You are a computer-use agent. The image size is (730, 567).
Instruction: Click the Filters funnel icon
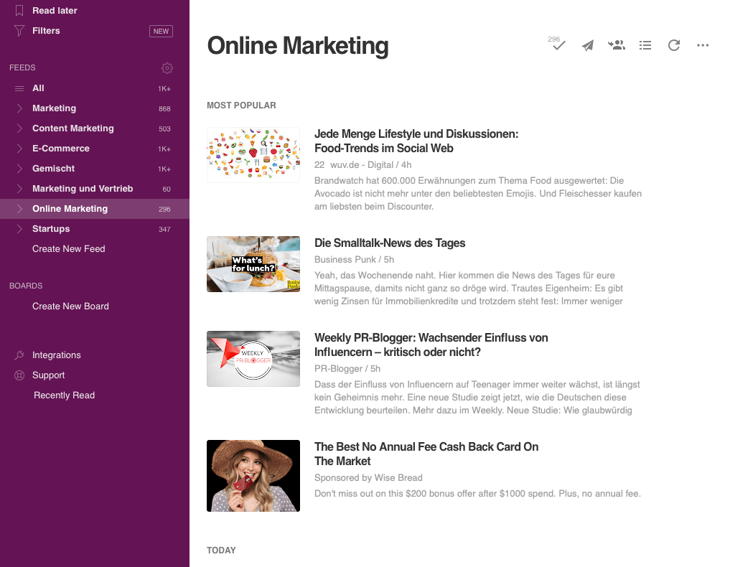[x=19, y=31]
